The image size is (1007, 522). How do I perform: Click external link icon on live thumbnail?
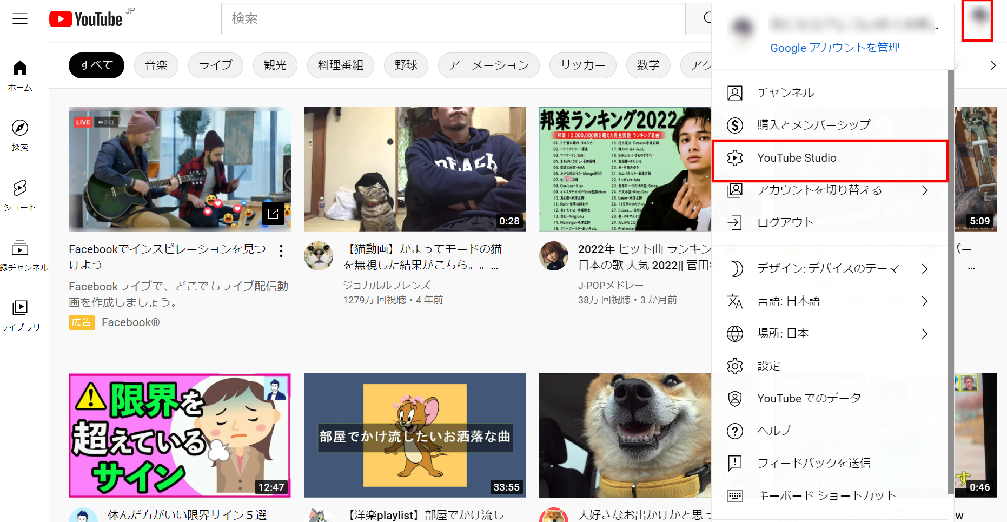click(273, 213)
